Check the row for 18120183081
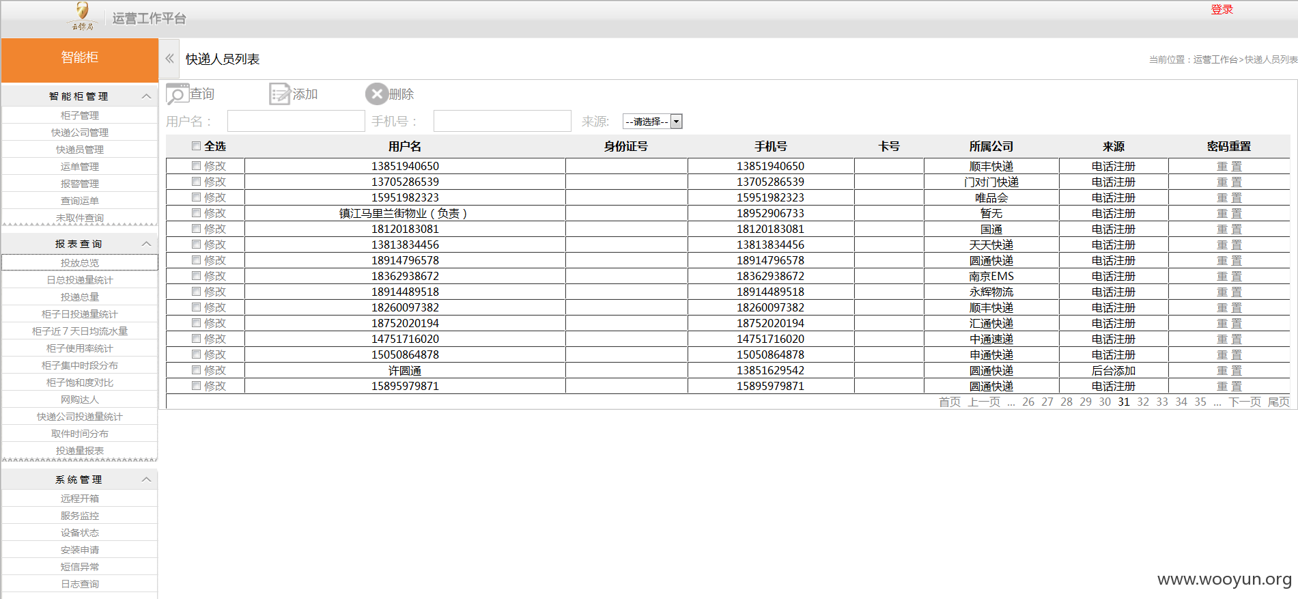This screenshot has height=599, width=1298. 197,229
